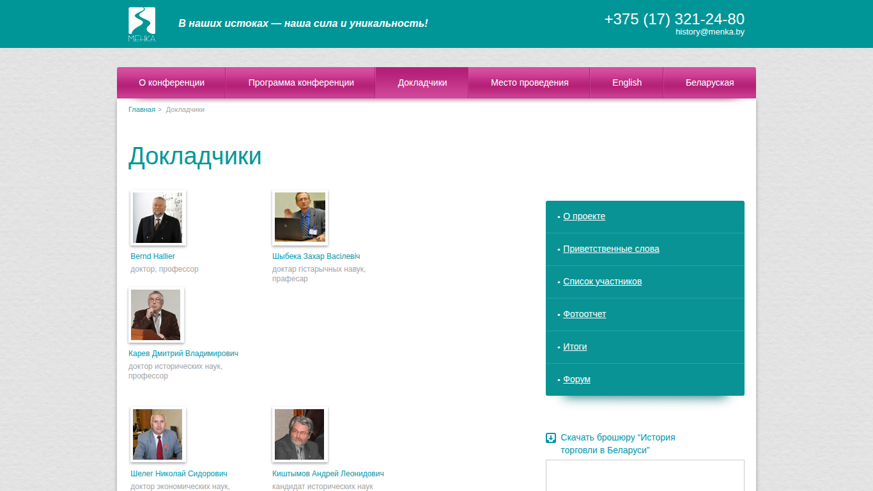Click the speaker name Bernd Hallier
The width and height of the screenshot is (873, 491).
point(153,256)
